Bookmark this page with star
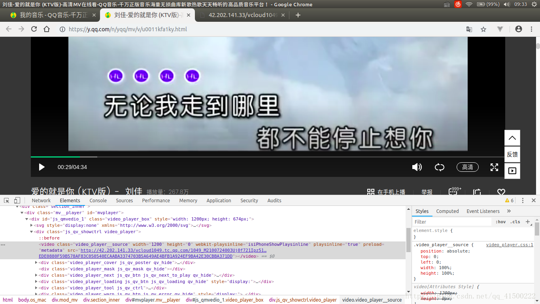Viewport: 540px width, 304px height. [483, 29]
